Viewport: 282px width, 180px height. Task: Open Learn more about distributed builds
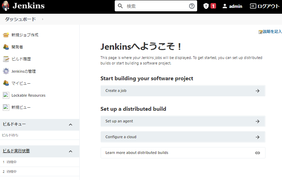pos(183,153)
